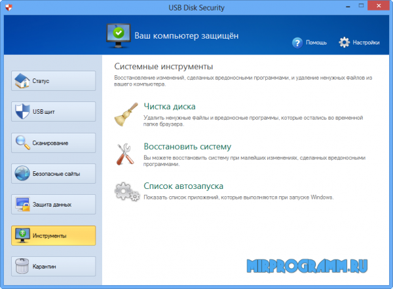Click the description mentioning запуске Windows
Viewport: 393px width, 289px height.
pyautogui.click(x=238, y=197)
